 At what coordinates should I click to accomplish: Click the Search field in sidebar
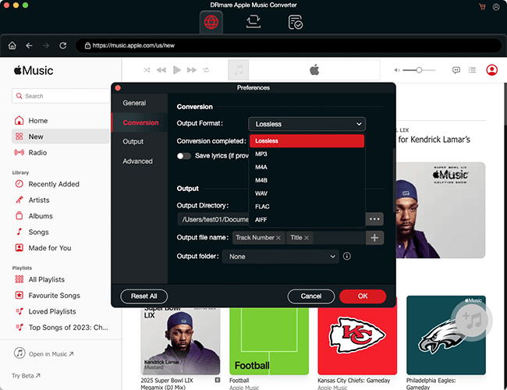coord(61,96)
